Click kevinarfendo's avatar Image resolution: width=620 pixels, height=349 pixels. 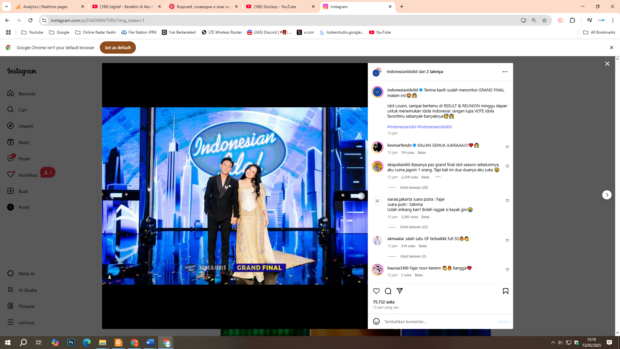[x=377, y=147]
